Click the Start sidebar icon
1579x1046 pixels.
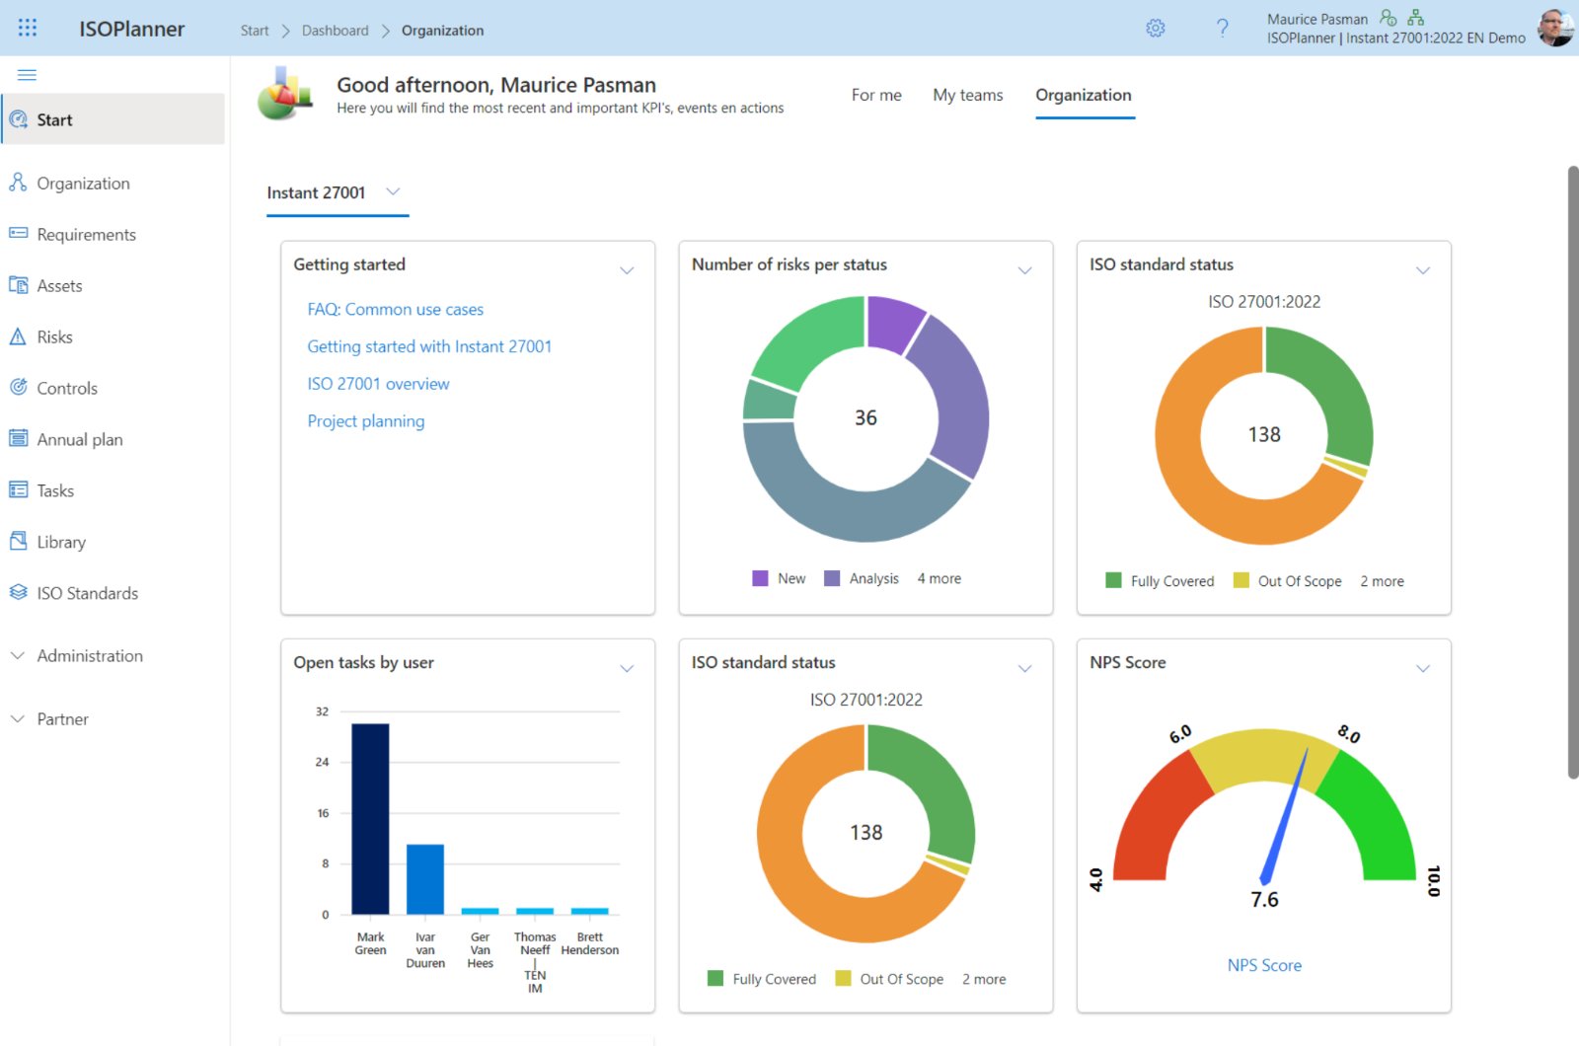coord(18,119)
